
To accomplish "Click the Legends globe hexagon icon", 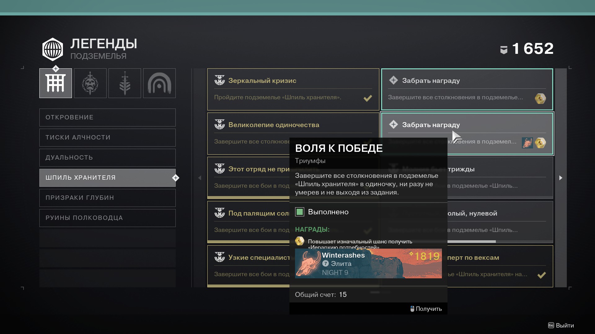I will (53, 49).
